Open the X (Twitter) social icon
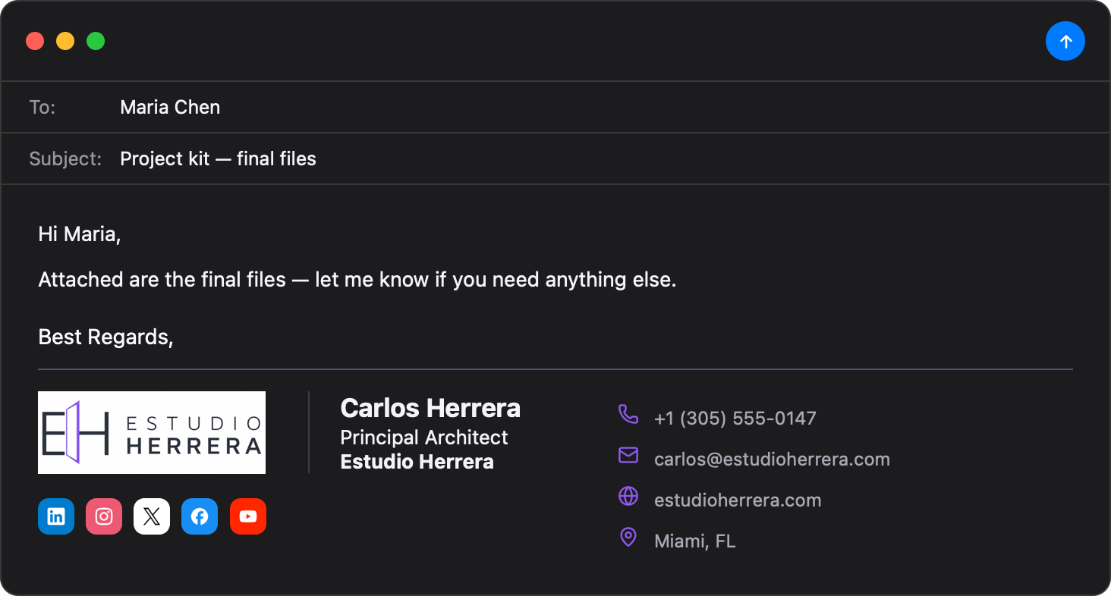Image resolution: width=1111 pixels, height=596 pixels. (x=152, y=516)
